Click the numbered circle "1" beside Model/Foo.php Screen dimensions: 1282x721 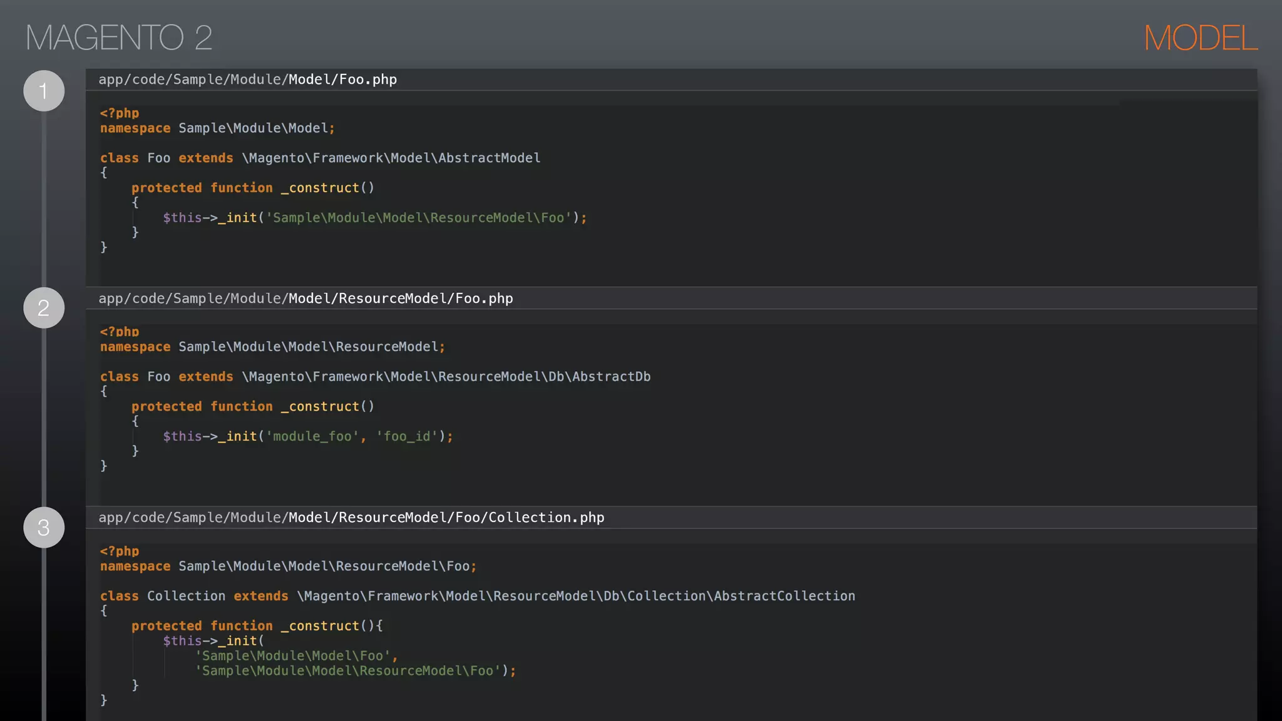click(44, 91)
